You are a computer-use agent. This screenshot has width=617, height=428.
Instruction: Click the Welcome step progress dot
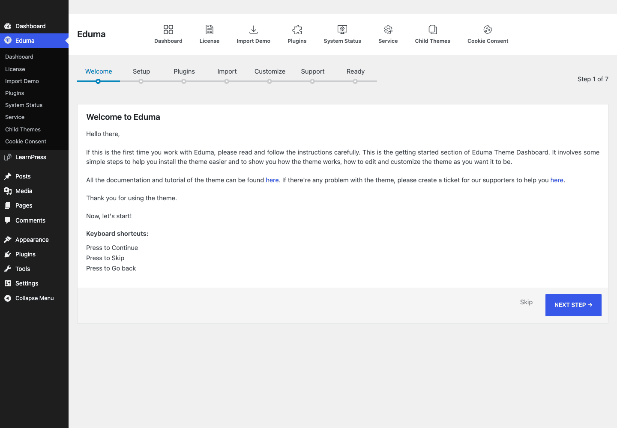(98, 81)
